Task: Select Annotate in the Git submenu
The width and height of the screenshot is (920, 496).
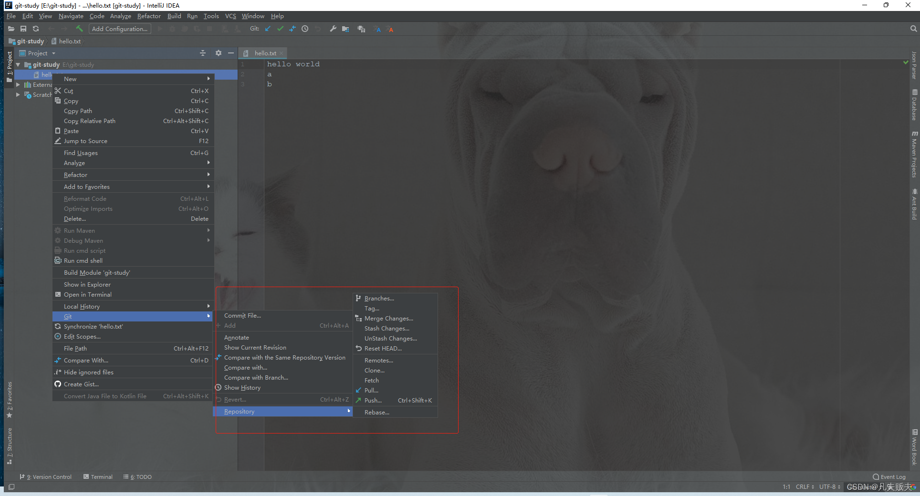Action: [282, 337]
